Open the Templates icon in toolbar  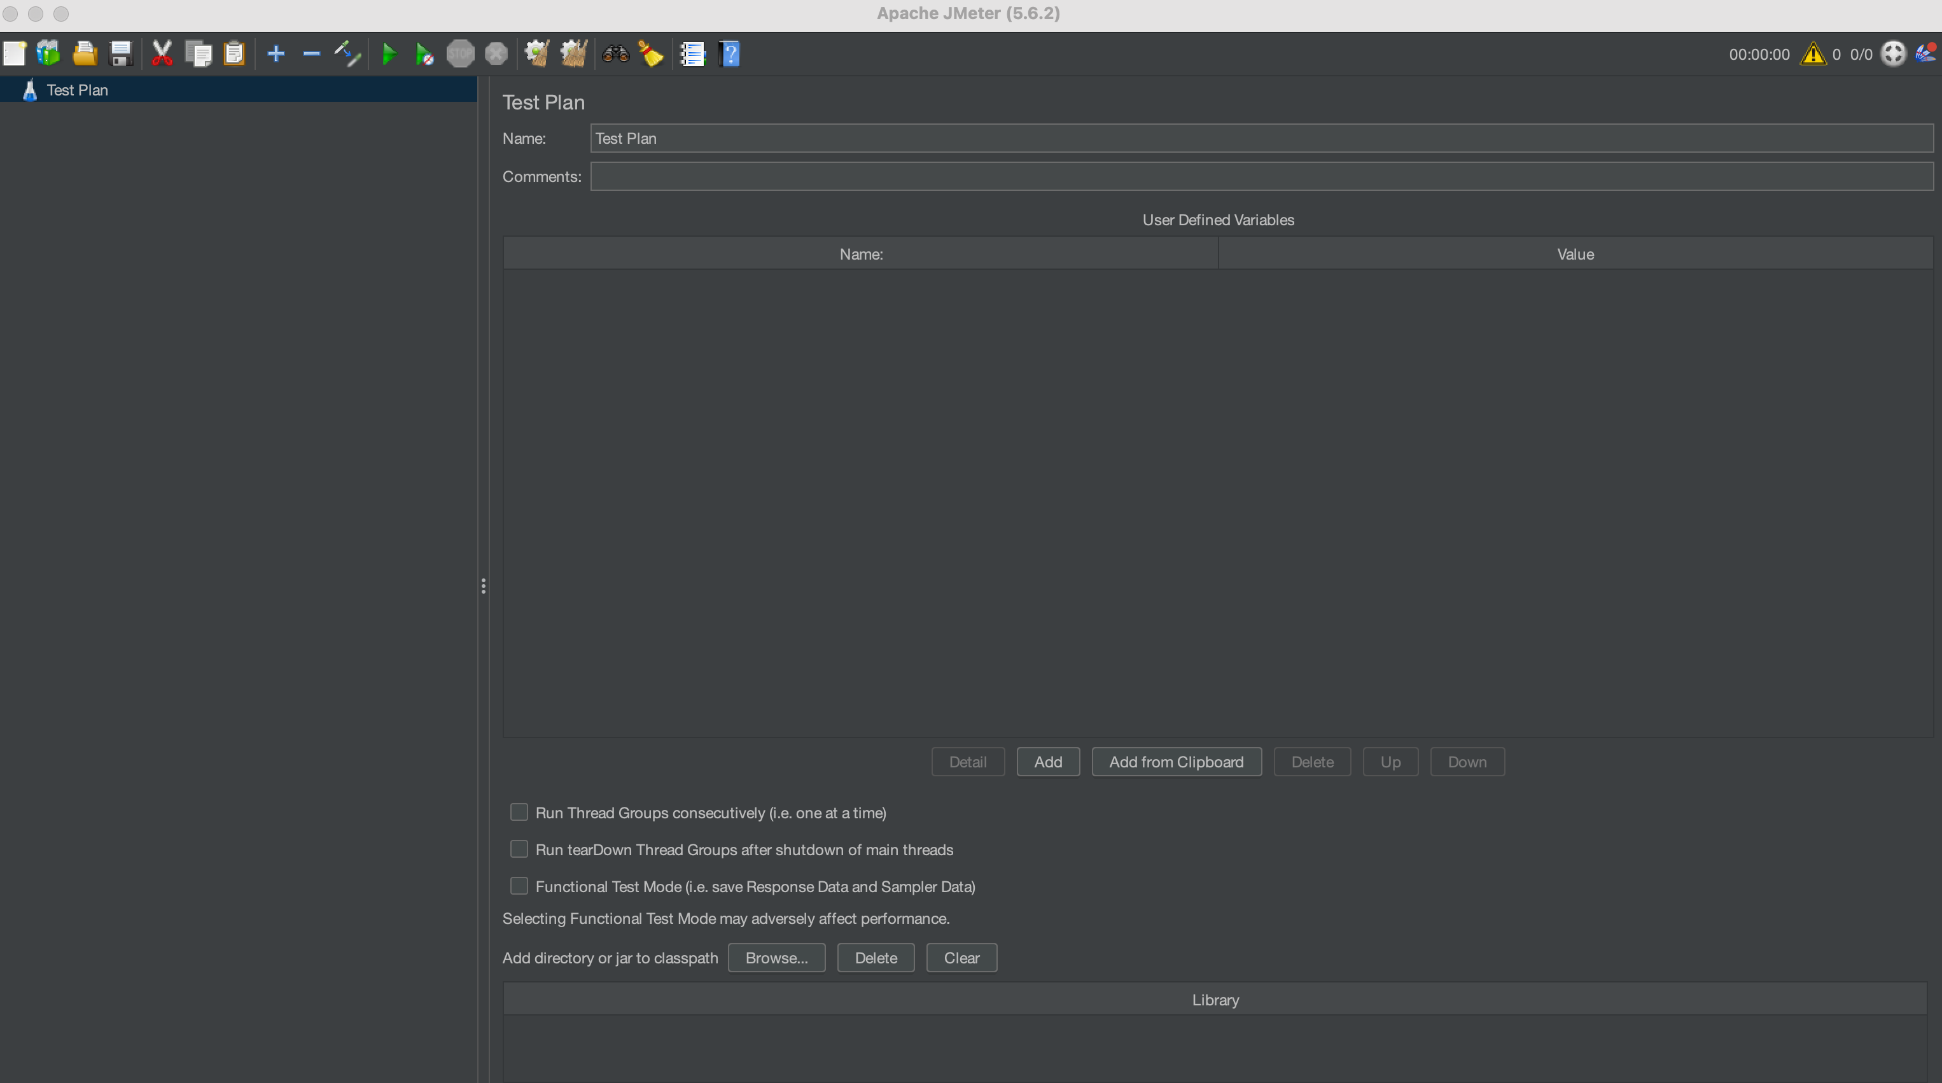click(48, 53)
